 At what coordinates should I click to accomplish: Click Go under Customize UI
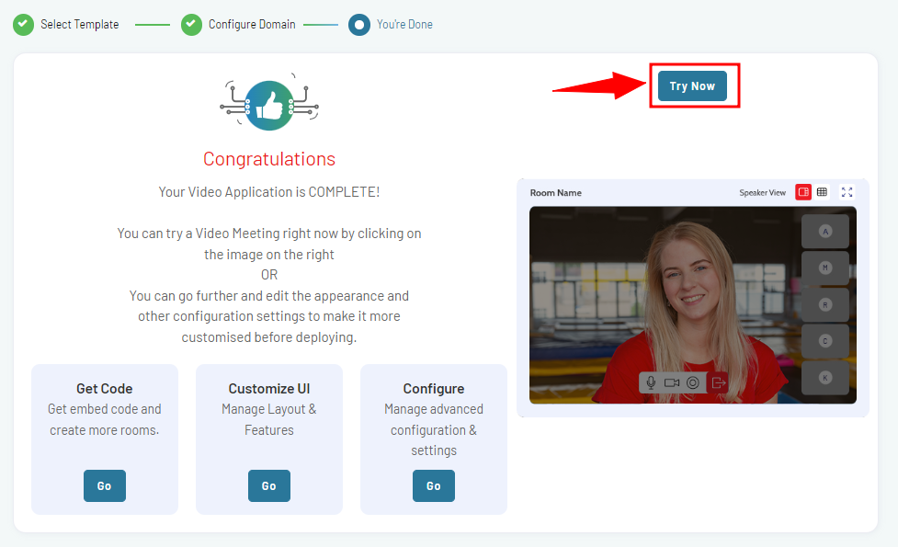tap(268, 485)
